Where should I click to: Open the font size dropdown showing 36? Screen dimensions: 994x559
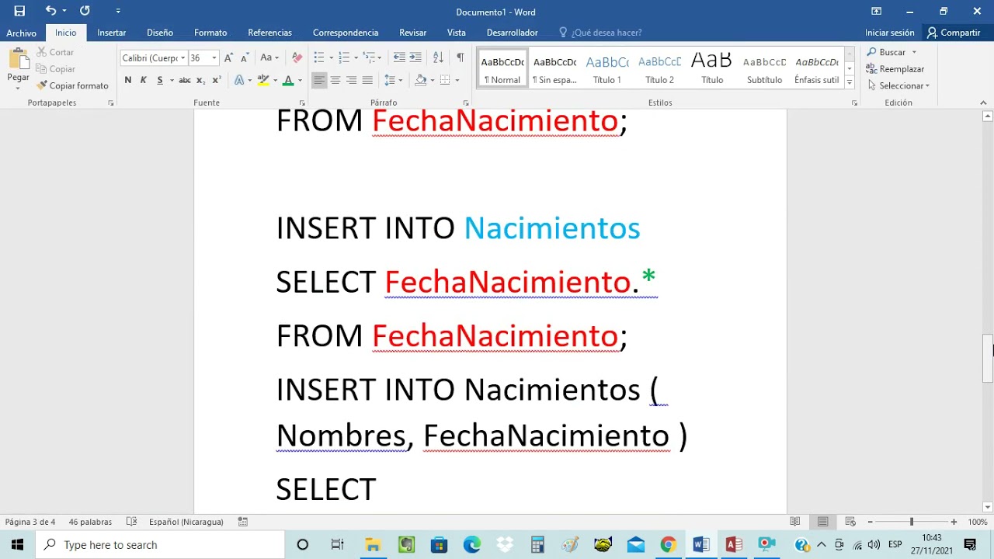[x=214, y=58]
